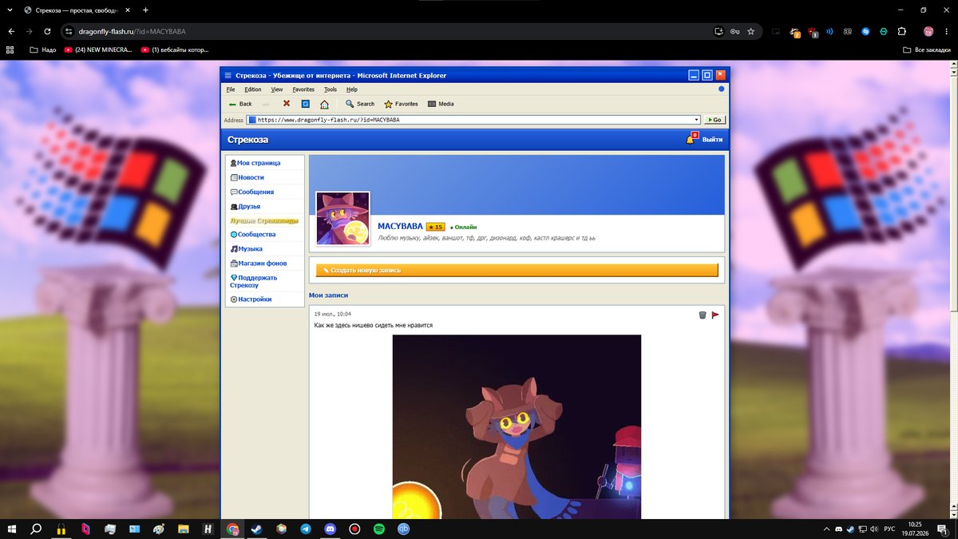Open the Help menu

tap(352, 89)
